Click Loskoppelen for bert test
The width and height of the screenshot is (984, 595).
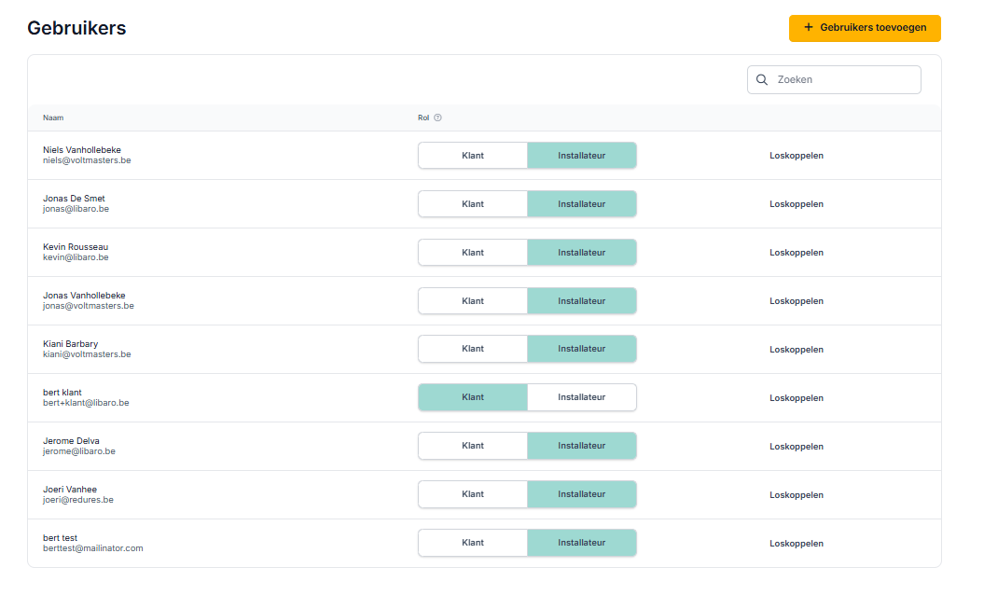797,543
